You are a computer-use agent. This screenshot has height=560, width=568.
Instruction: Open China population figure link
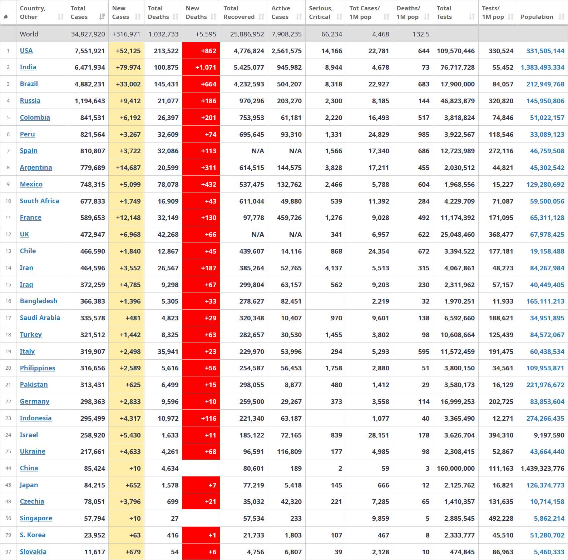[x=542, y=468]
